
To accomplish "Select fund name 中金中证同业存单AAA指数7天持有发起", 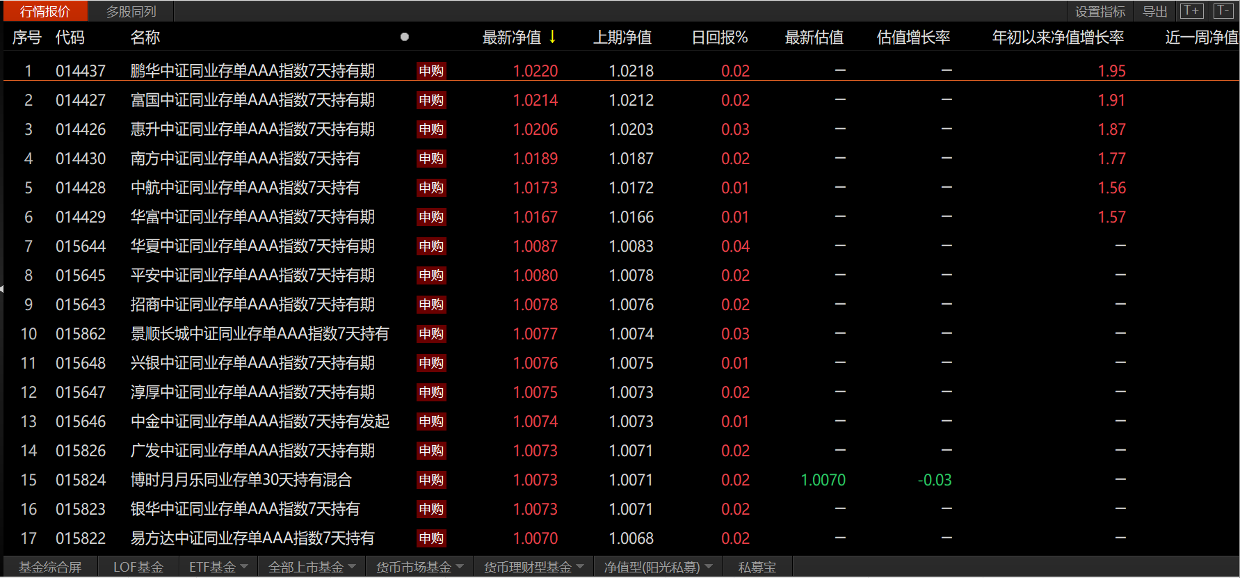I will click(260, 422).
